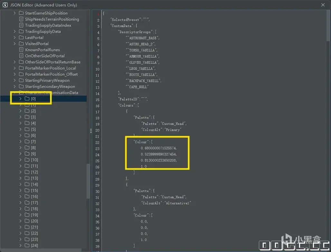Click the folder icon of node [0]
This screenshot has height=252, width=331.
pos(27,98)
